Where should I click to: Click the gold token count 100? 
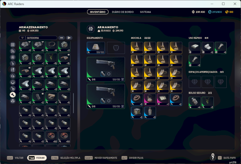pos(229,12)
